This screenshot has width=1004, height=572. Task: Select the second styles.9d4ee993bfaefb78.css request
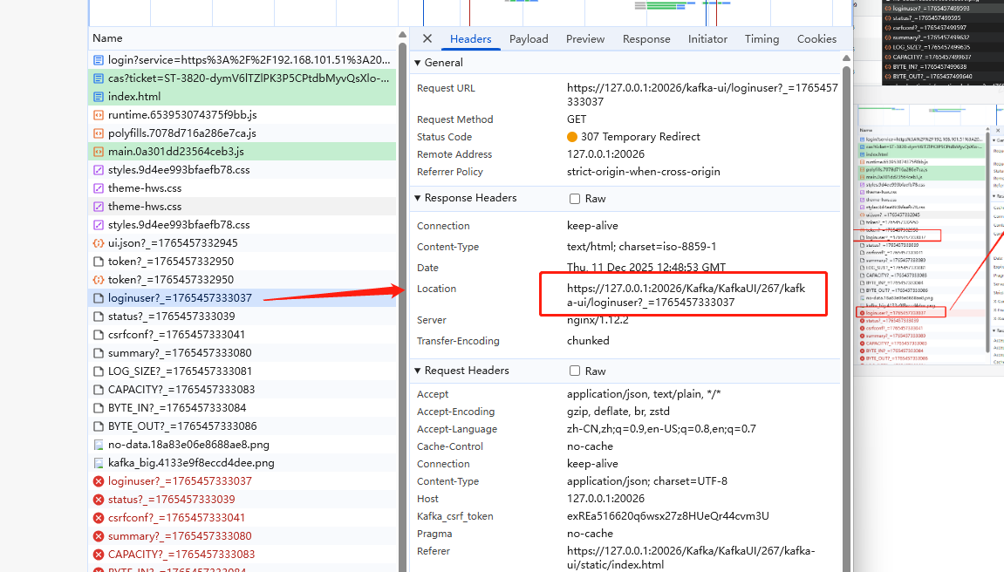point(242,225)
